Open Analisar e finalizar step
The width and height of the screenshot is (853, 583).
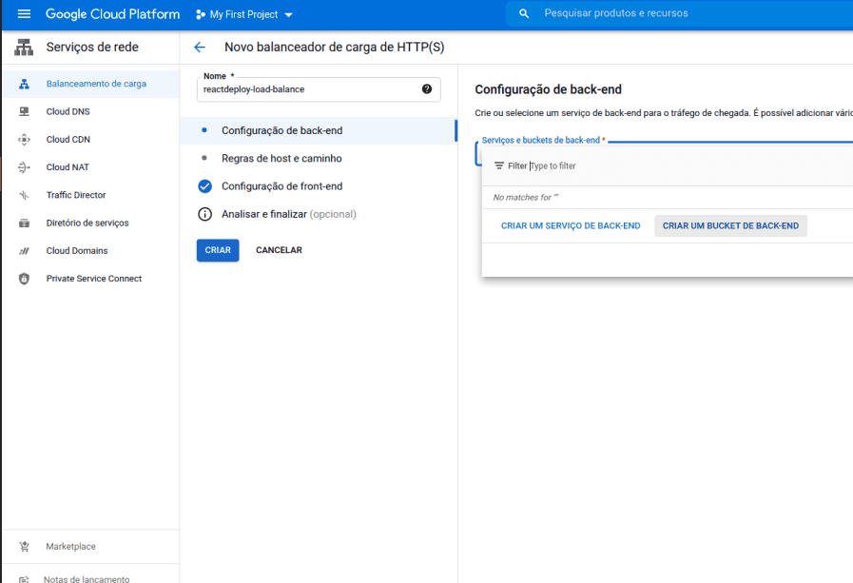[288, 214]
